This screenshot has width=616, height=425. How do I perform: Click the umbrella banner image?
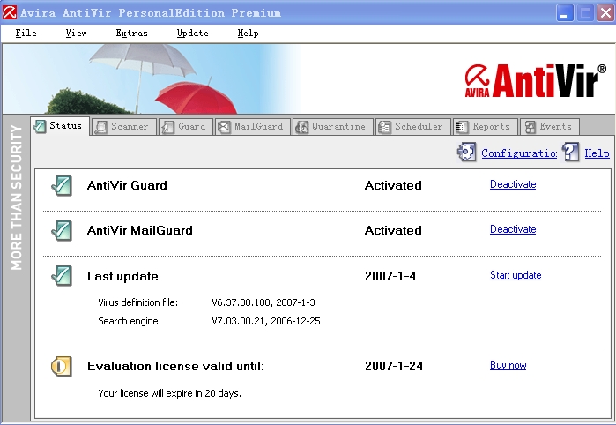[153, 79]
